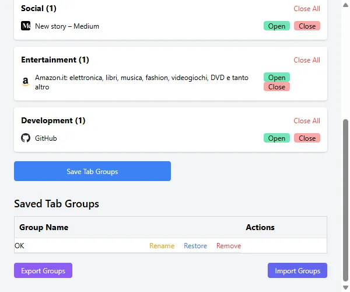Viewport: 350px width, 292px height.
Task: Click the Export Groups button
Action: click(43, 271)
